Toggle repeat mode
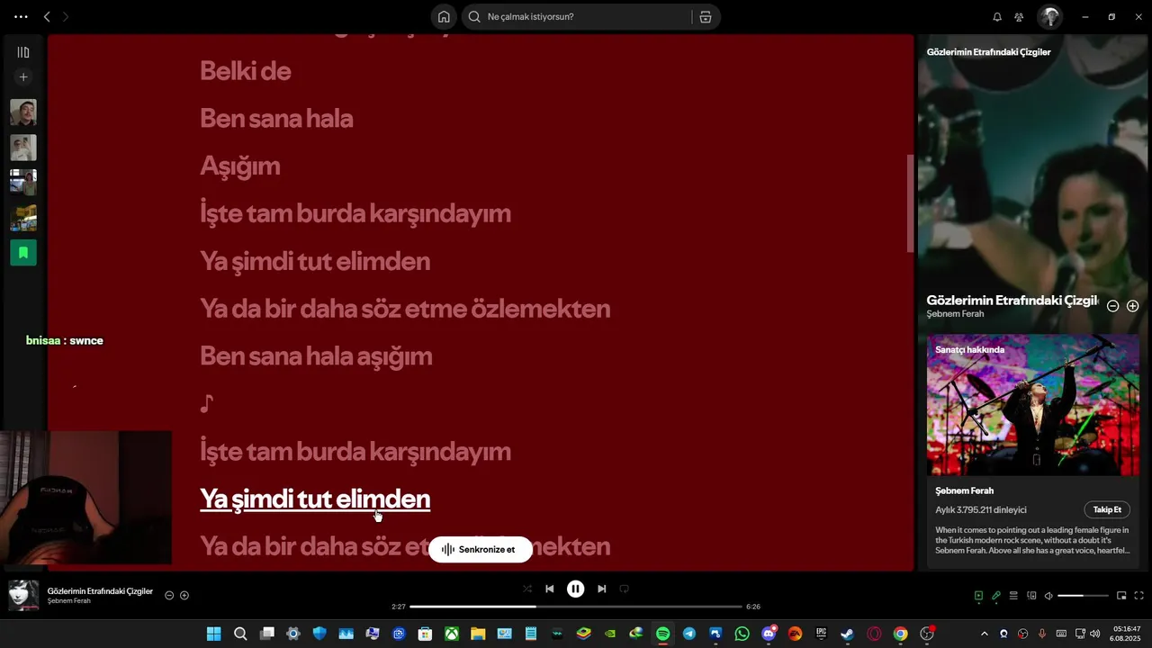This screenshot has height=648, width=1152. pyautogui.click(x=624, y=589)
